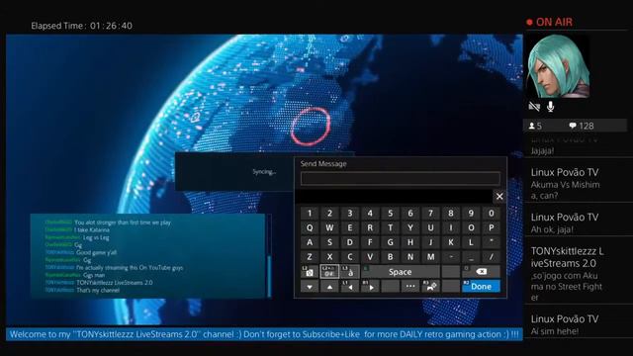633x356 pixels.
Task: Click chat line 'Good game y'all'
Action: [96, 252]
